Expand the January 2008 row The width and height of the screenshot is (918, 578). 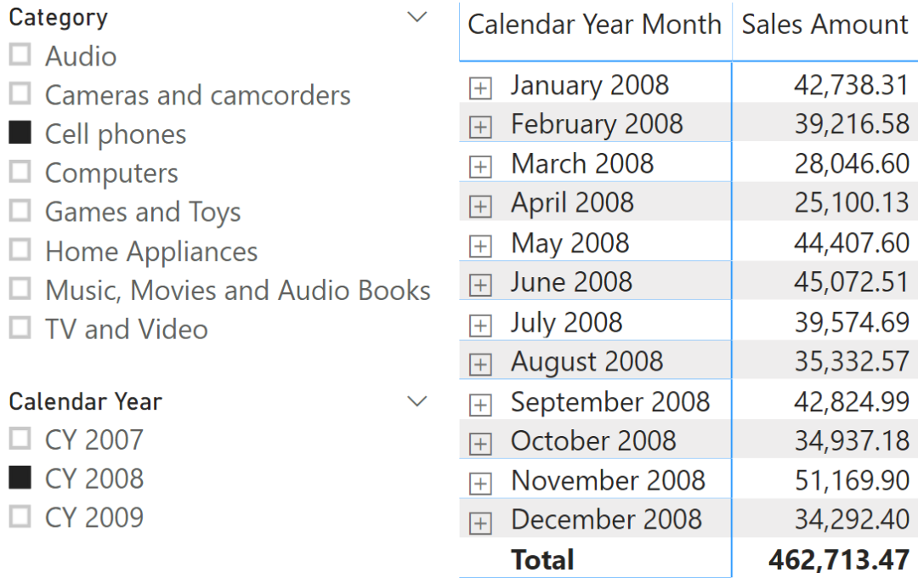(481, 88)
